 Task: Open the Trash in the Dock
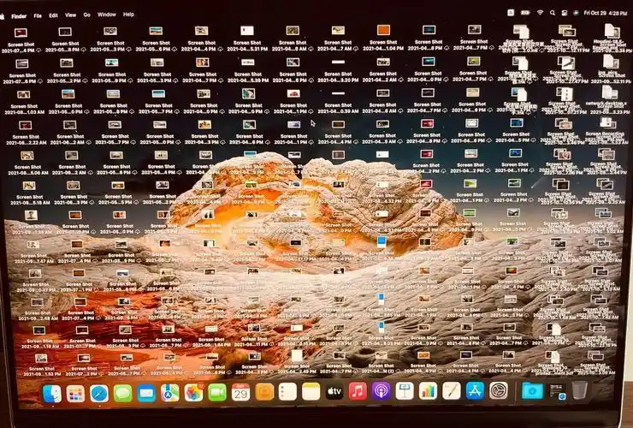pyautogui.click(x=580, y=390)
